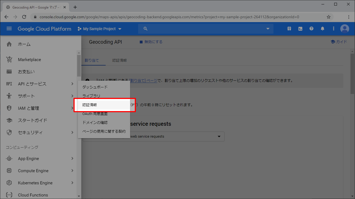
Task: Click the billing card icon
Action: [9, 72]
